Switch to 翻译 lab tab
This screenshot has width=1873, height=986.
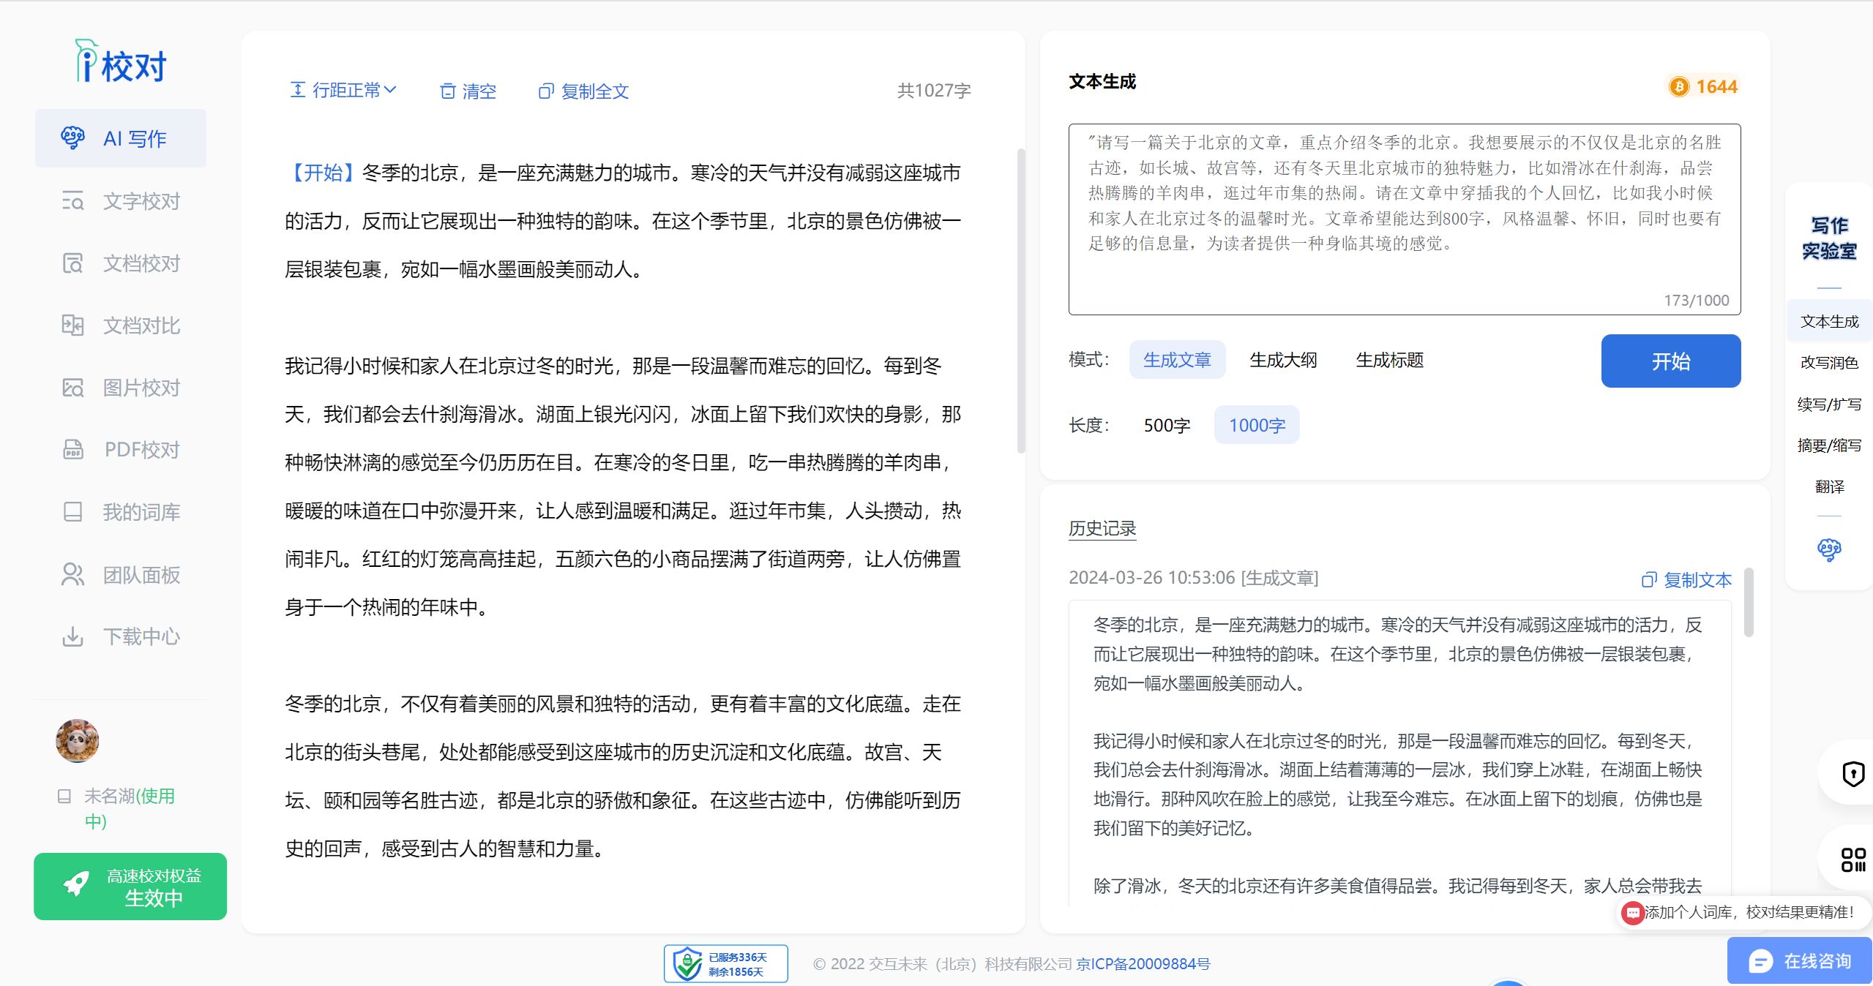pos(1829,486)
